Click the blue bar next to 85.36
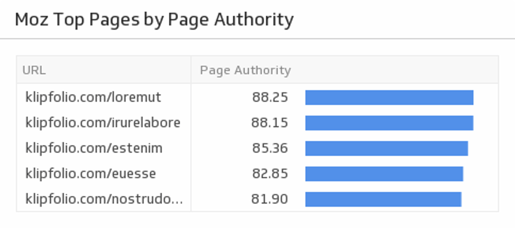515x228 pixels. [x=387, y=148]
